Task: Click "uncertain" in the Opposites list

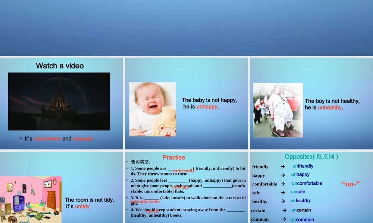Action: [301, 210]
